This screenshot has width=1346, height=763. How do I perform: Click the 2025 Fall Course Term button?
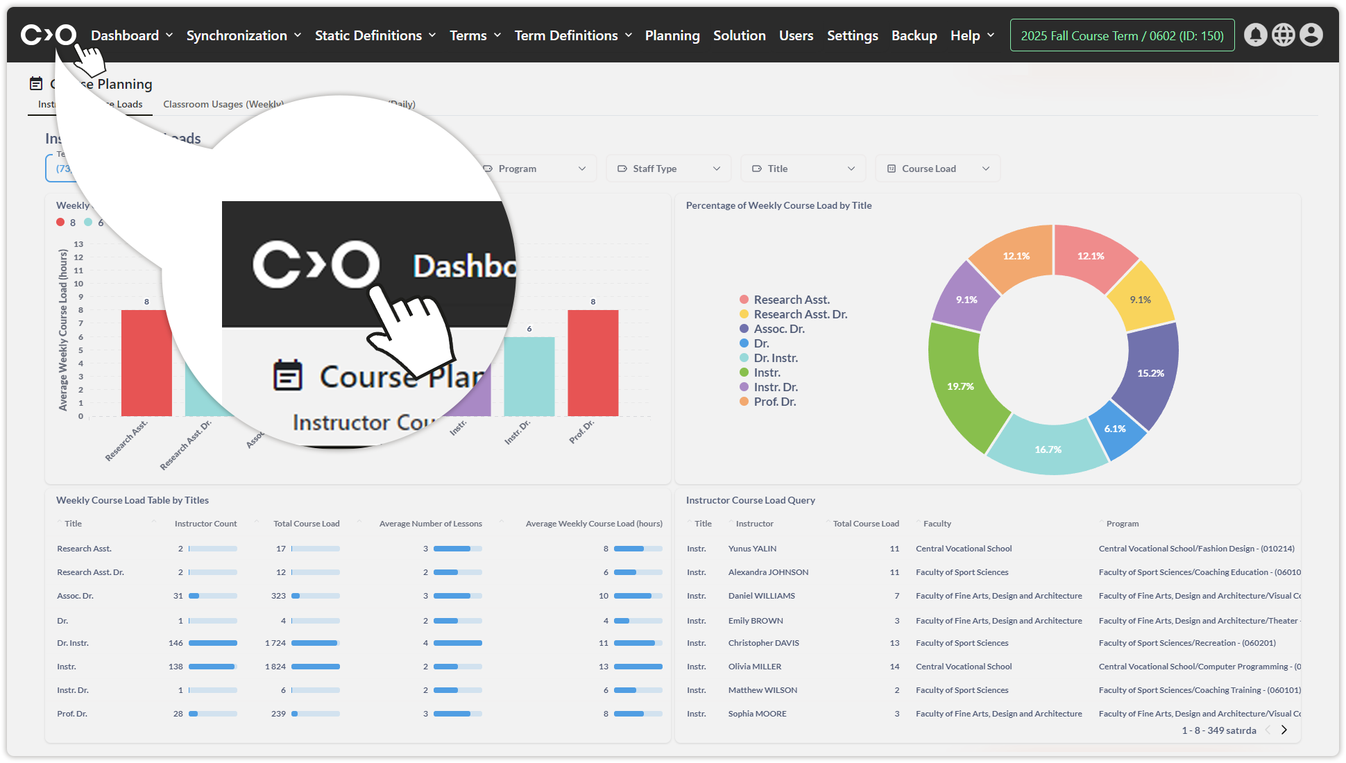pos(1122,35)
